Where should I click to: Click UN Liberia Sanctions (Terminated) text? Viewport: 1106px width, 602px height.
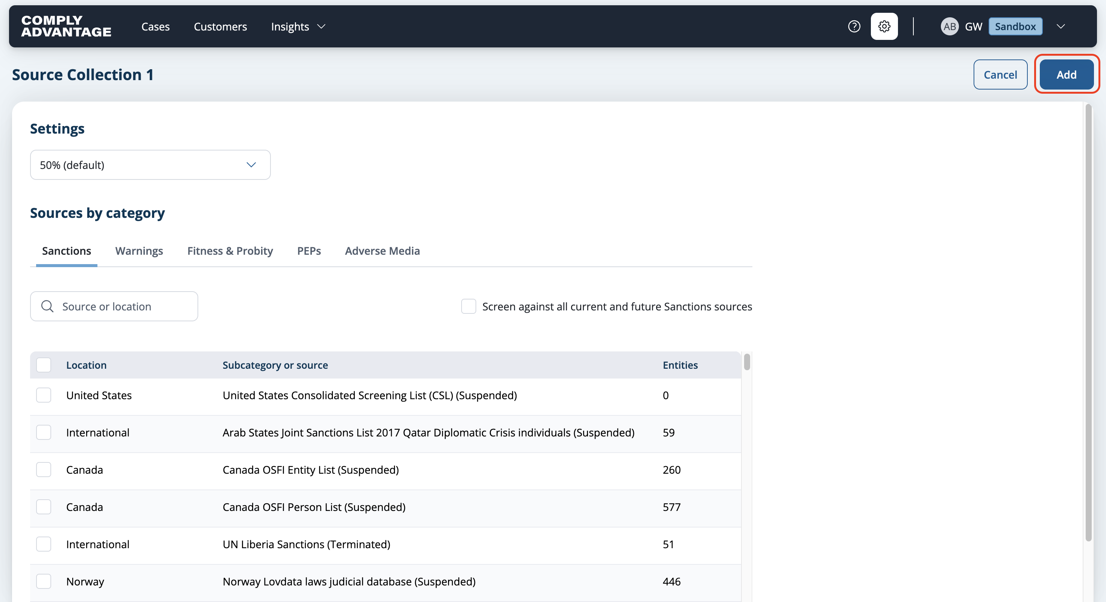click(x=307, y=544)
